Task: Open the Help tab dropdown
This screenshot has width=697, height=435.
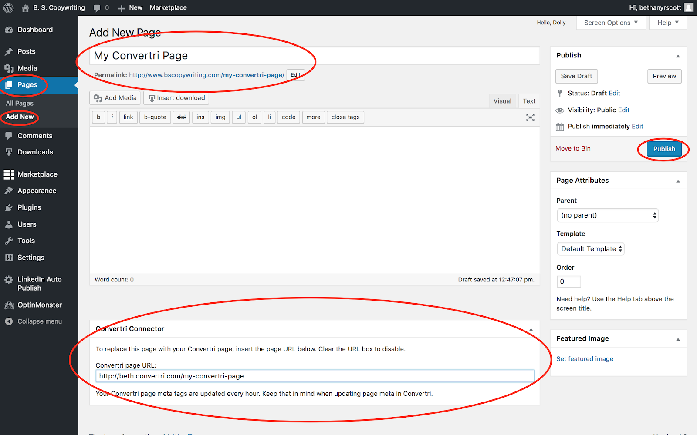Action: [x=668, y=23]
